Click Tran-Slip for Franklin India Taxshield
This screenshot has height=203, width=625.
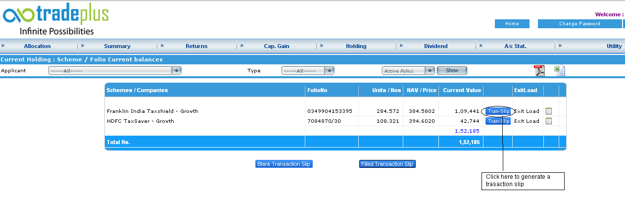[497, 111]
